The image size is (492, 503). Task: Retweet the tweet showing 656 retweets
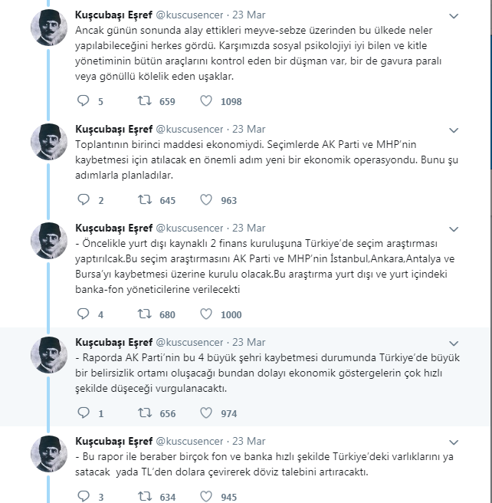pyautogui.click(x=145, y=413)
